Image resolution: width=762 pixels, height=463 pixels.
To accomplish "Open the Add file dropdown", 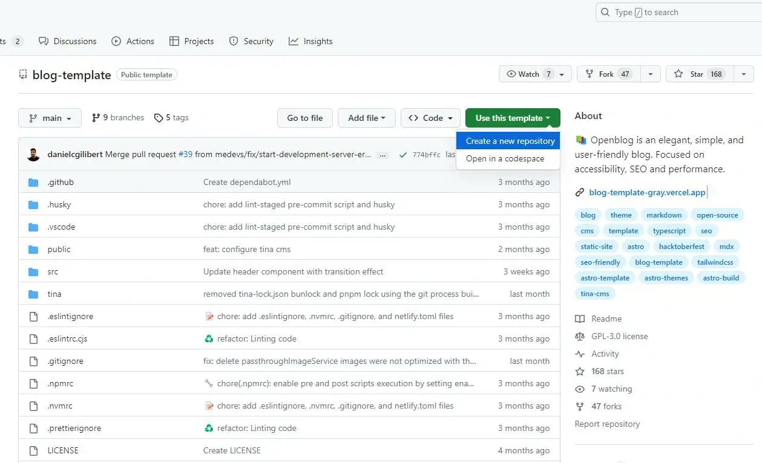I will [x=367, y=118].
